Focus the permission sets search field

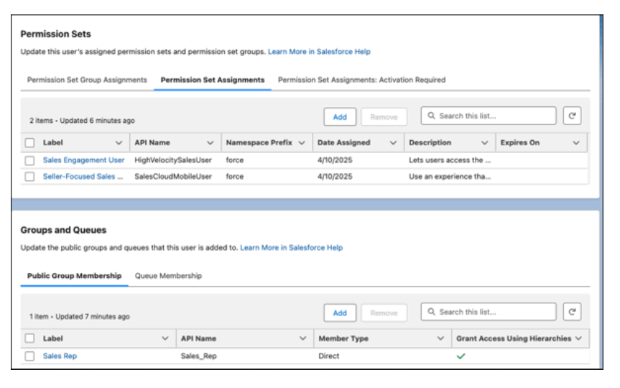click(489, 116)
